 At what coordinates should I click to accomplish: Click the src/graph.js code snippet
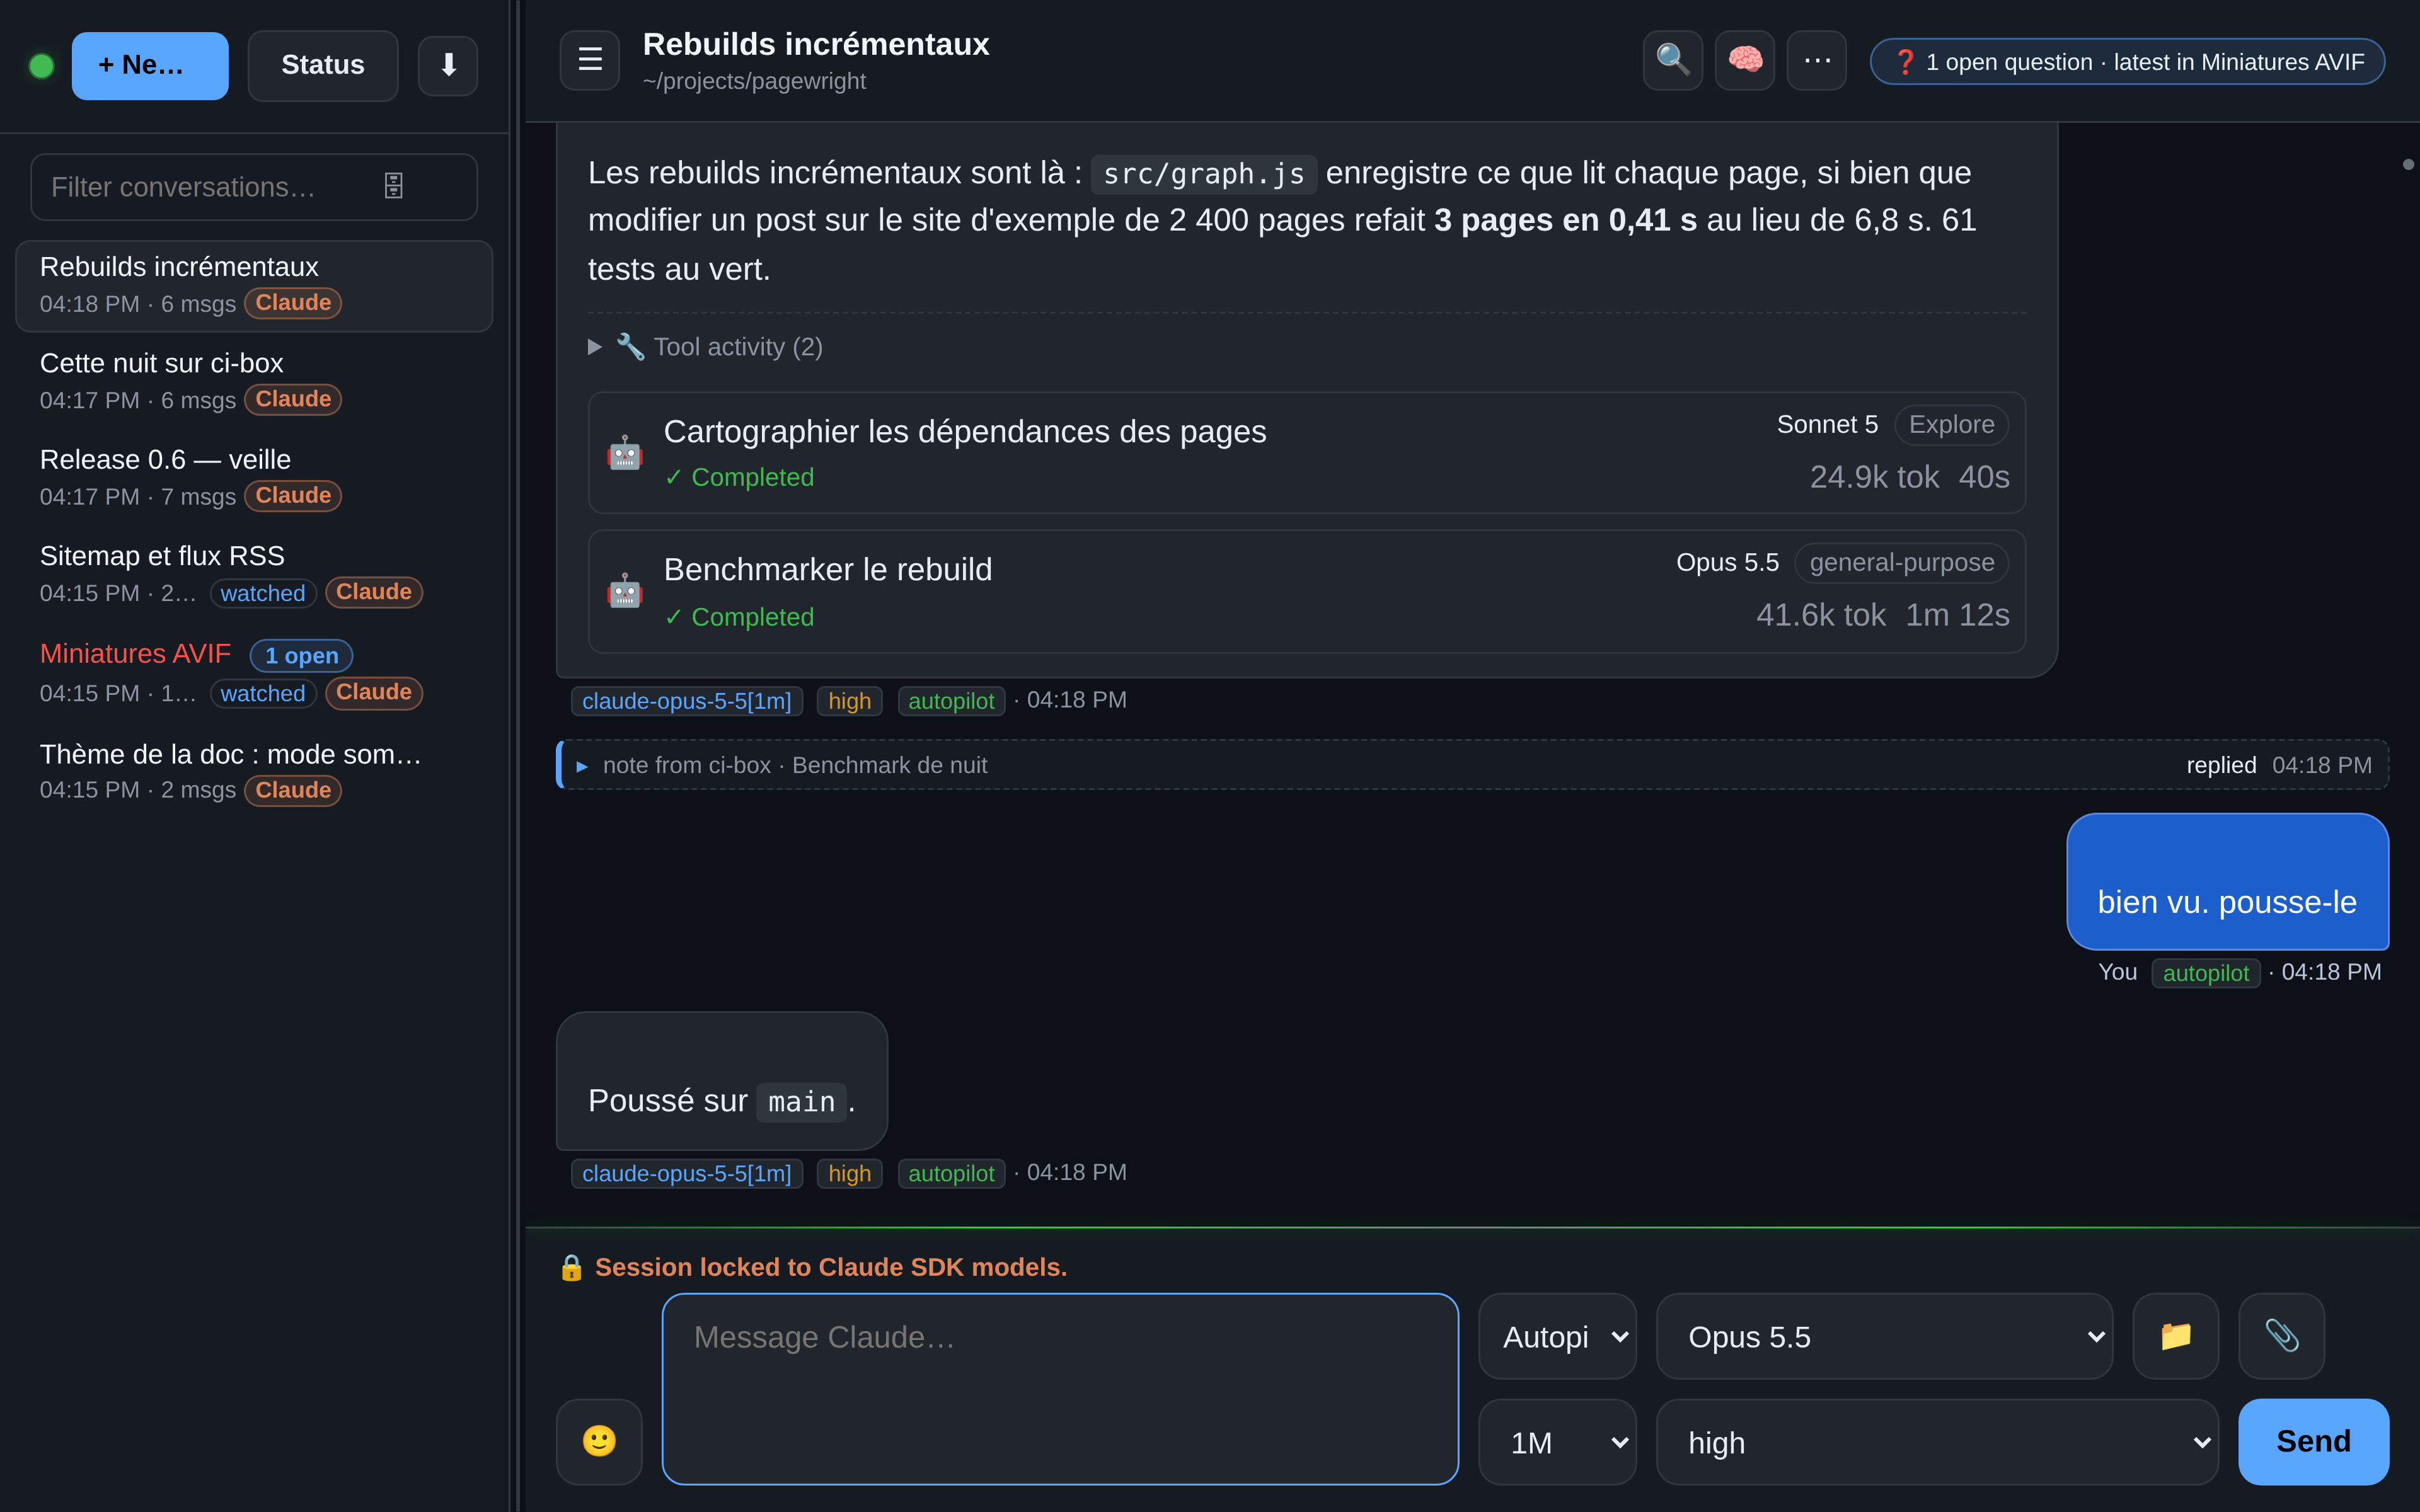pos(1203,174)
